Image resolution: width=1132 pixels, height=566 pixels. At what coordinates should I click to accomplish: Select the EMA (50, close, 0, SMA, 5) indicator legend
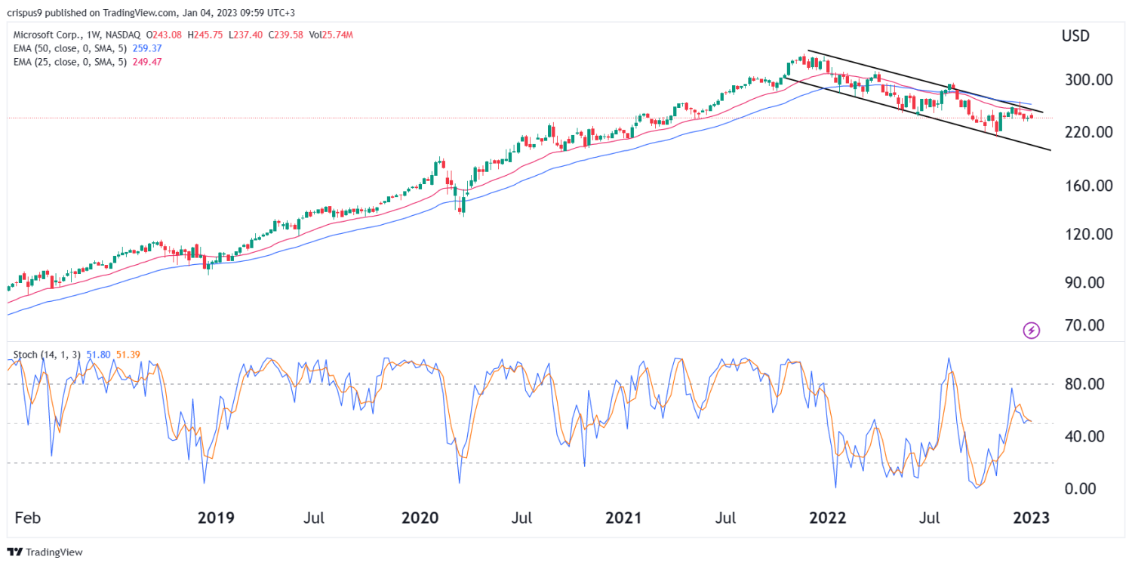72,48
